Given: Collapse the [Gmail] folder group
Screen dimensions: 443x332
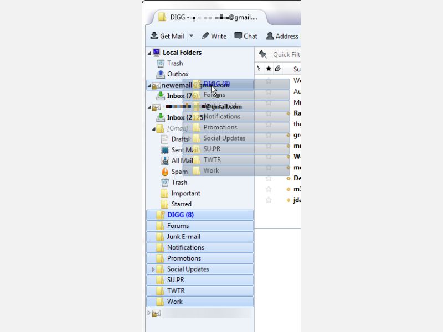Looking at the screenshot, I should [153, 129].
